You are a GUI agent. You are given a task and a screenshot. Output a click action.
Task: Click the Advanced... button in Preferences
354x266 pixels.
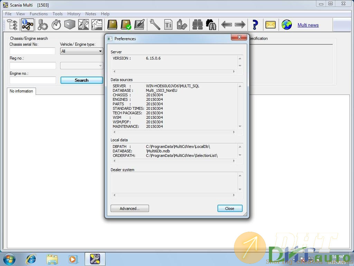pyautogui.click(x=130, y=209)
